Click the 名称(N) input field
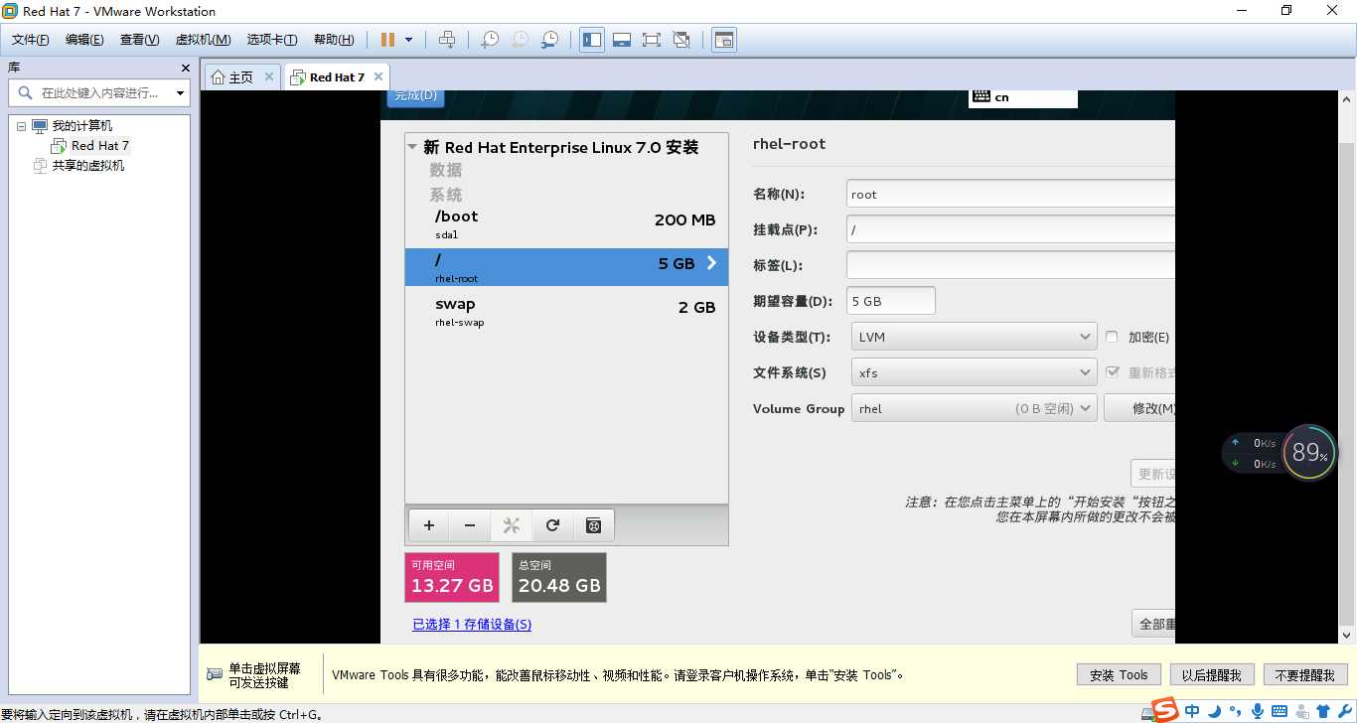 (x=1011, y=194)
